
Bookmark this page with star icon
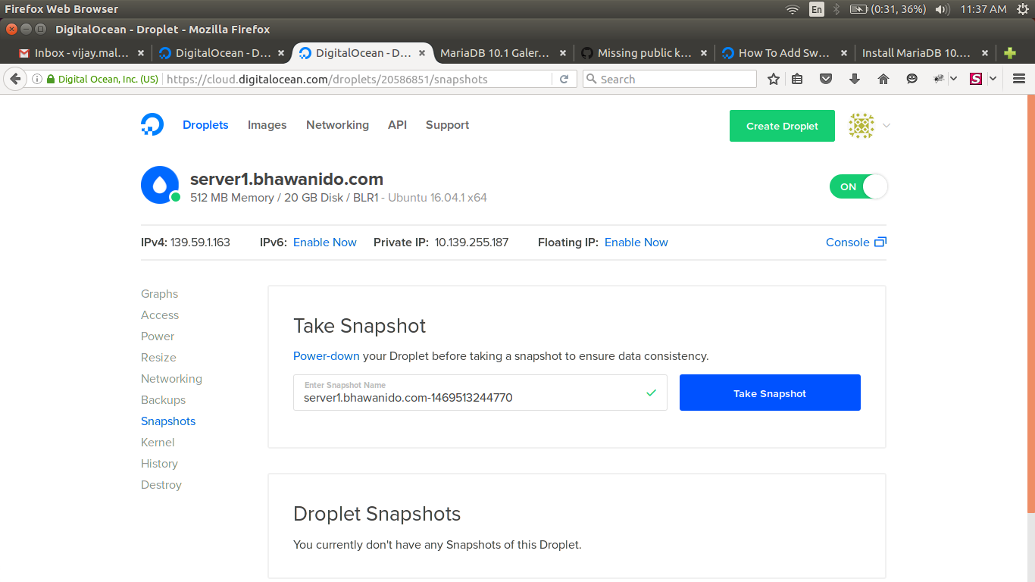pyautogui.click(x=773, y=79)
